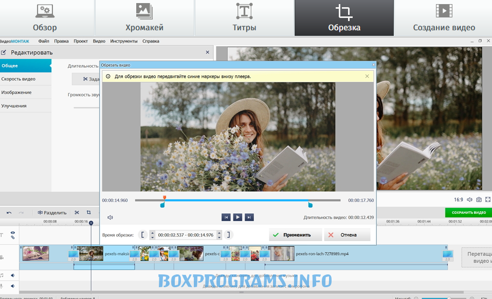Click the green Сохранить видео button
The width and height of the screenshot is (492, 299).
click(468, 212)
